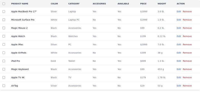Mark the Apple iMac checkbox
Image resolution: width=200 pixels, height=112 pixels.
(x=4, y=45)
